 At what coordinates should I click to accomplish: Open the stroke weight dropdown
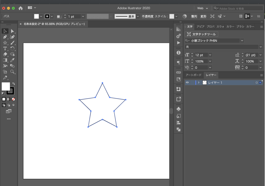click(x=83, y=16)
